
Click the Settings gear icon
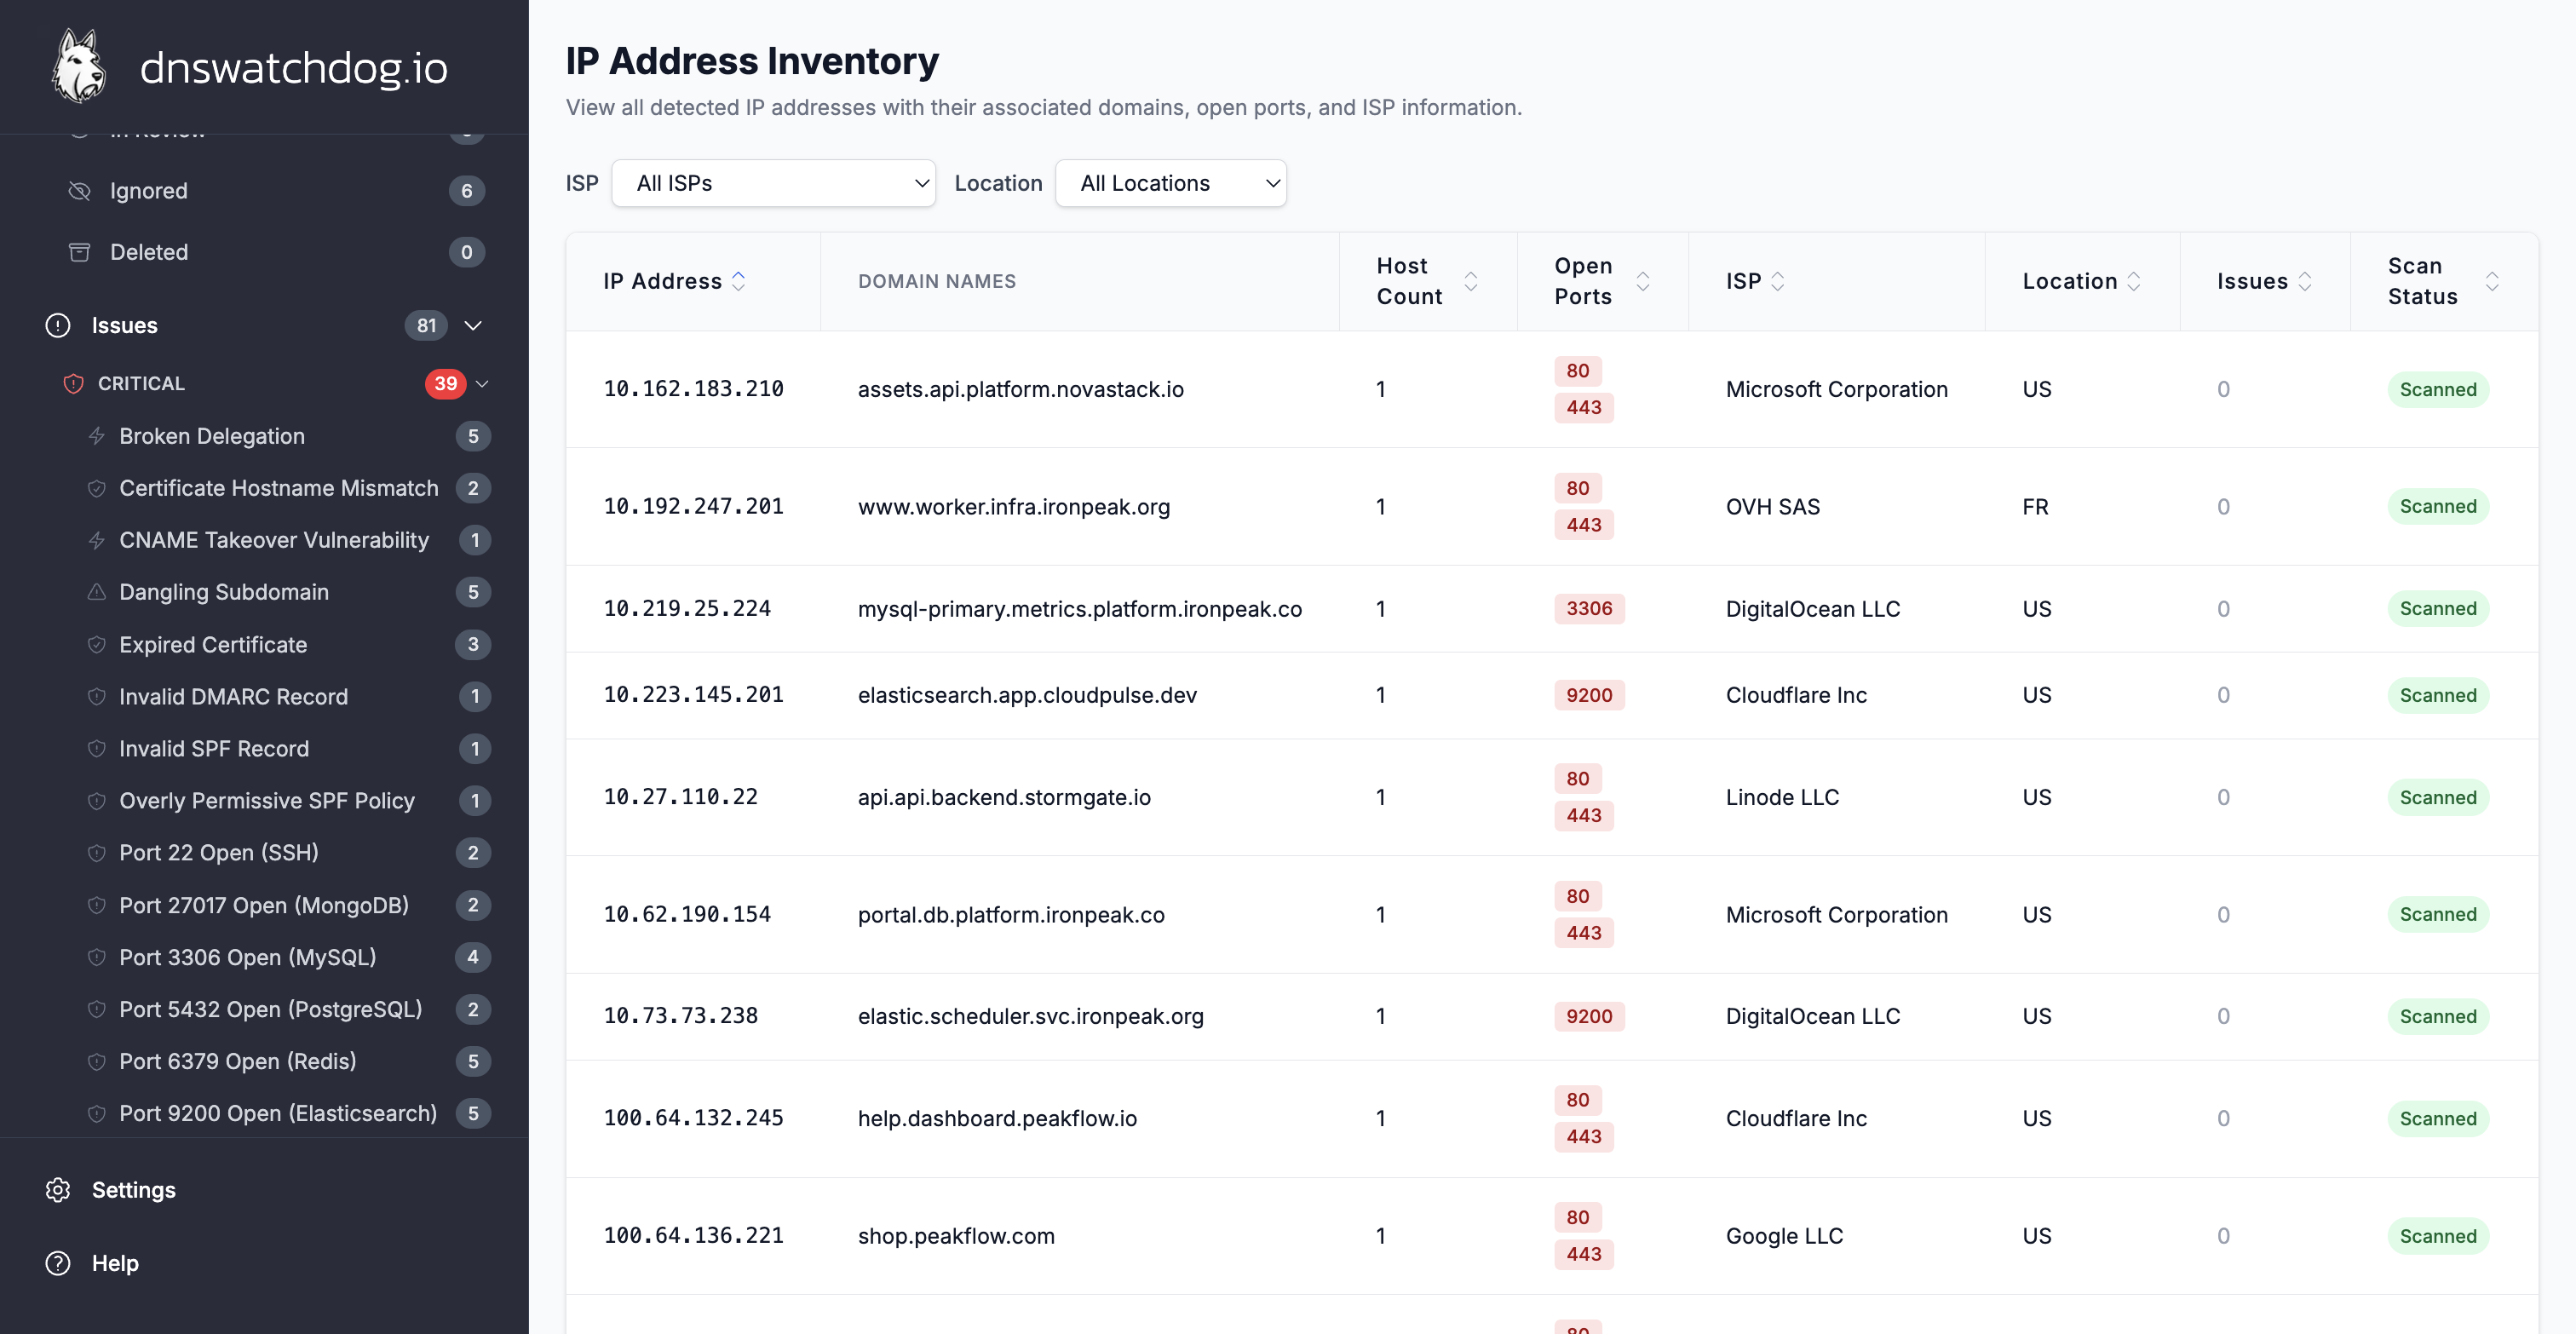coord(58,1189)
